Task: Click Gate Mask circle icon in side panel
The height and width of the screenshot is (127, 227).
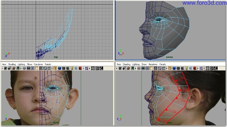Action: [151, 69]
